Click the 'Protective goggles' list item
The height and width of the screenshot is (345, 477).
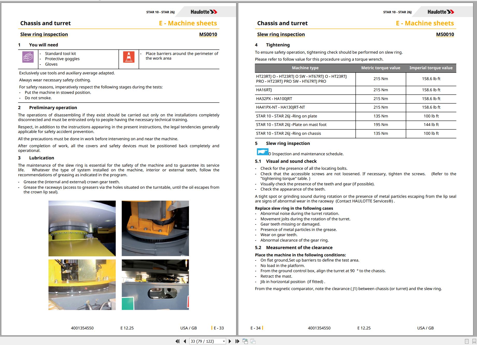(62, 59)
